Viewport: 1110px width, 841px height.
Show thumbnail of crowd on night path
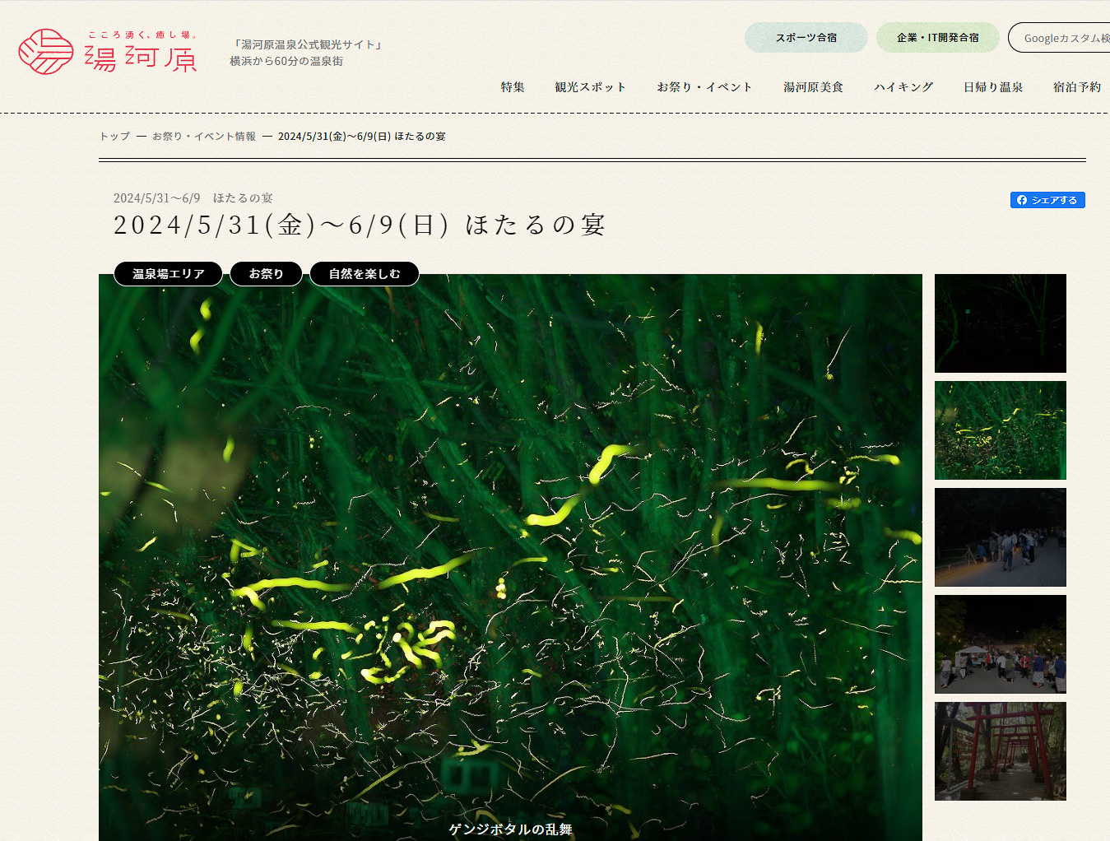(1000, 537)
